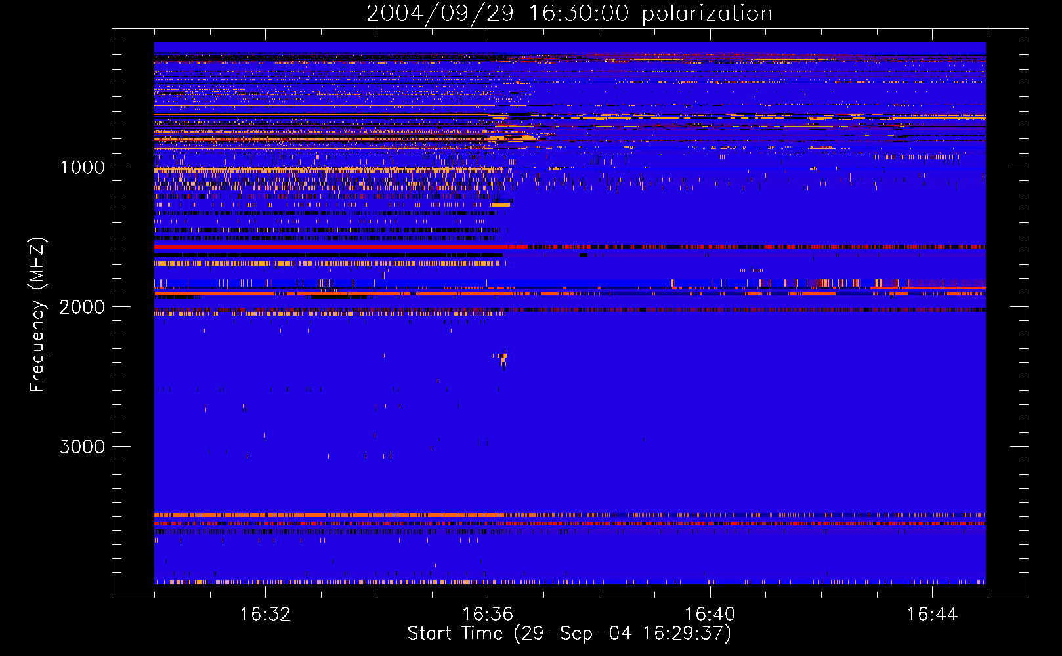Click the plot title '2004/09/29 16:30:00 polarization'

pos(569,14)
